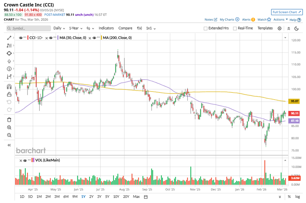Open CCI series options ellipsis
Image resolution: width=306 pixels, height=203 pixels.
click(x=25, y=37)
